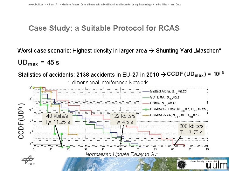The height and width of the screenshot is (171, 229).
Task: Select the '40 kbits/s' annotation label
Action: tap(57, 116)
